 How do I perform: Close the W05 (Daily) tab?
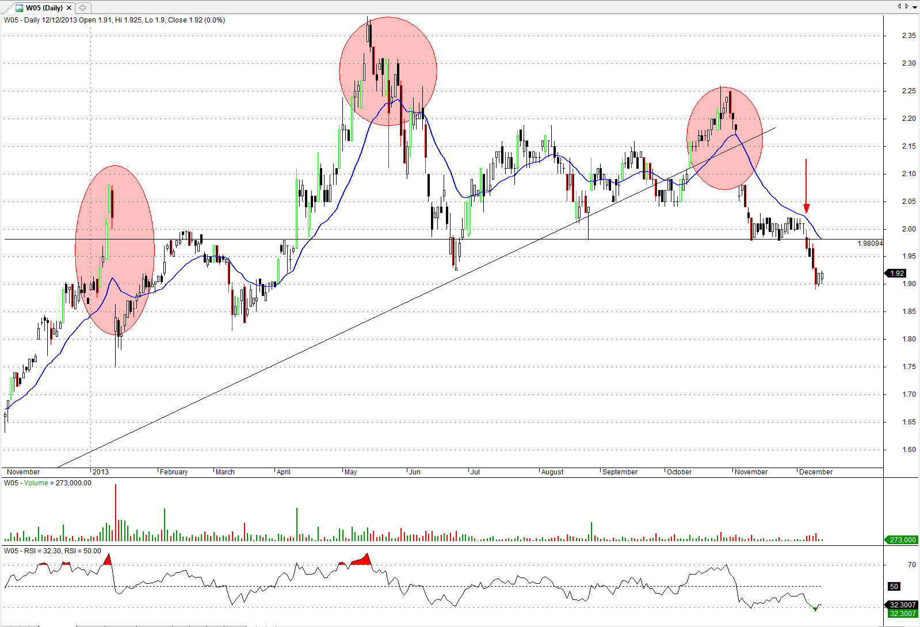[69, 8]
